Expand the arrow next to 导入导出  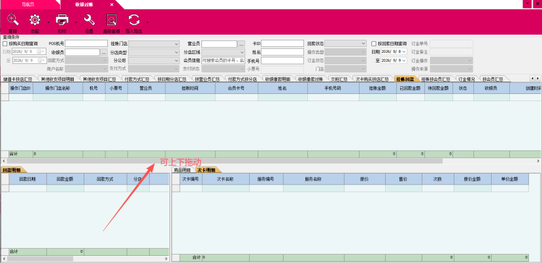[147, 22]
